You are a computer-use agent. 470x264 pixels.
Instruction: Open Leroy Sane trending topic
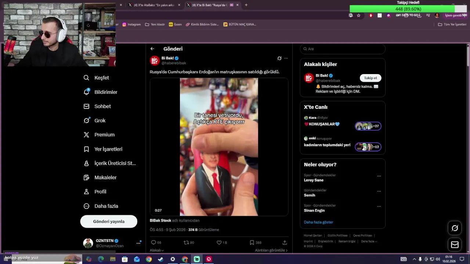click(314, 180)
